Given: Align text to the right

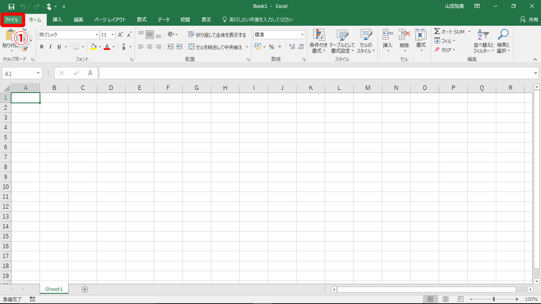Looking at the screenshot, I should [158, 47].
